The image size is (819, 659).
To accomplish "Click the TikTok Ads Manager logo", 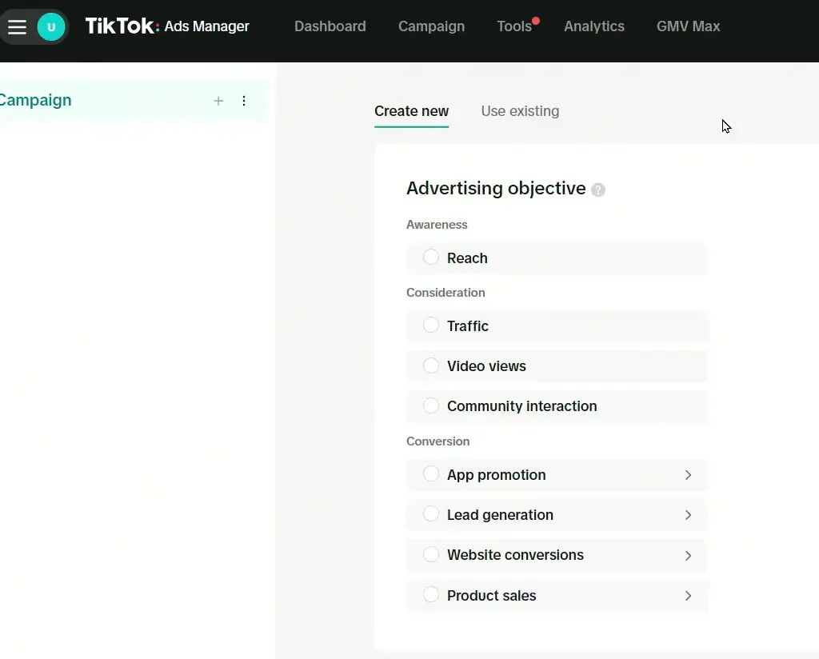I will (167, 26).
